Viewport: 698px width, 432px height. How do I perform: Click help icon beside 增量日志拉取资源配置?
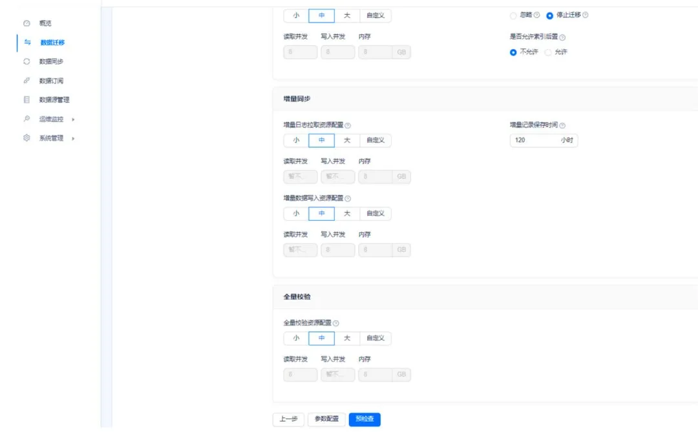click(x=348, y=126)
